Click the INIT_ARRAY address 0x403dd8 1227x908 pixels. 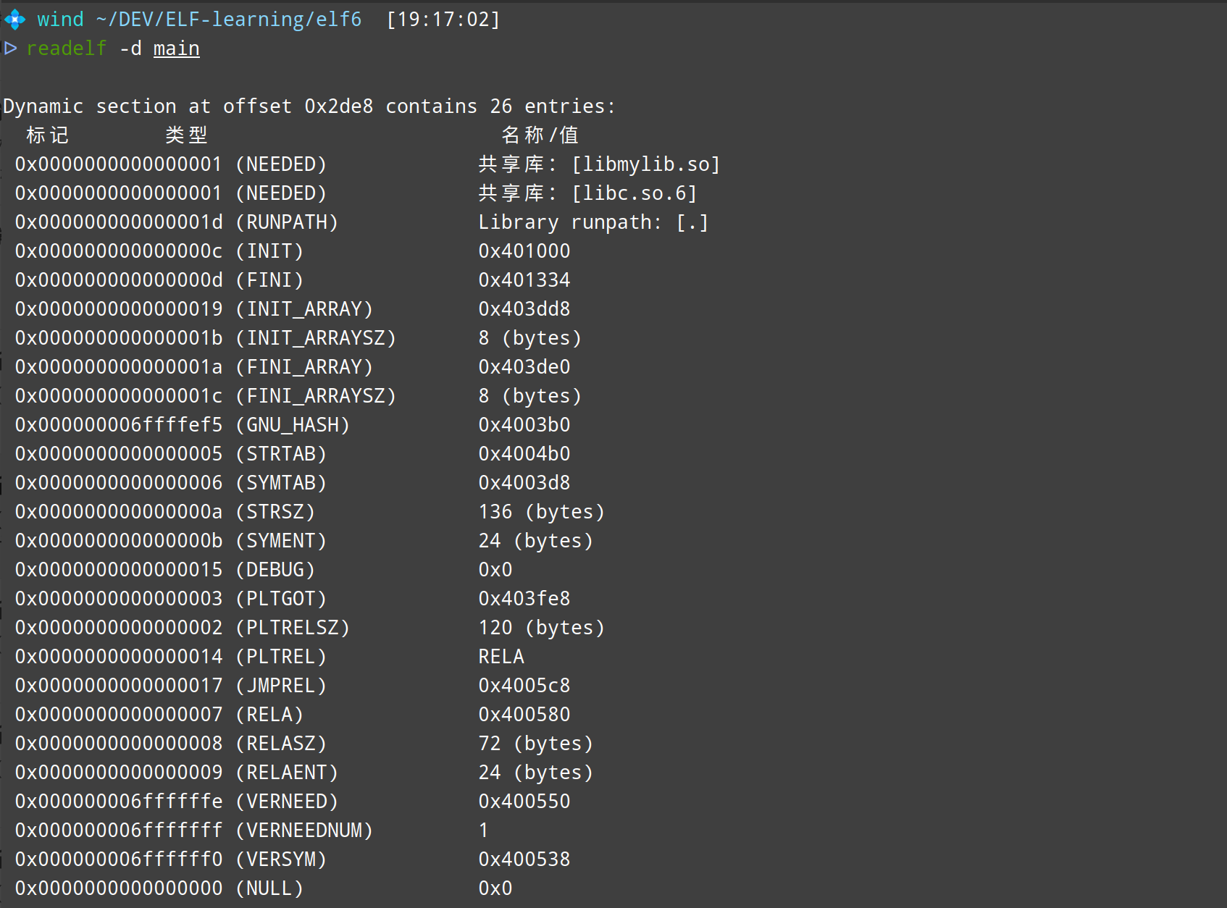(524, 309)
